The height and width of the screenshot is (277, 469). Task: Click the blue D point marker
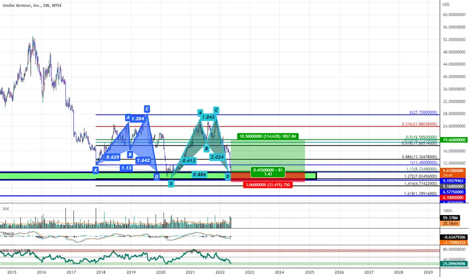point(157,177)
